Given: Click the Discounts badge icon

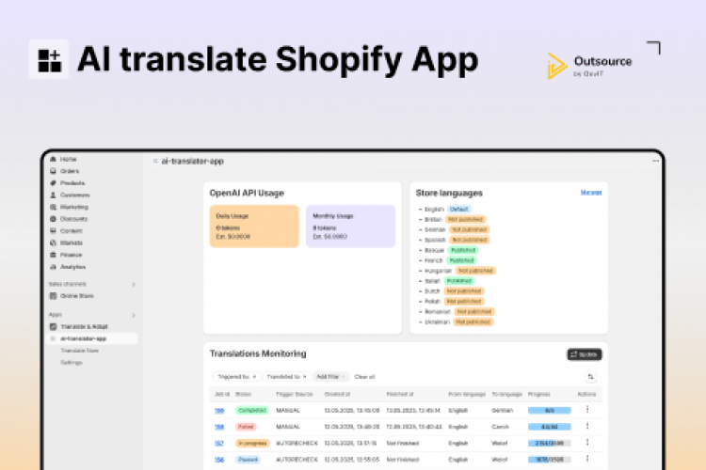Looking at the screenshot, I should pos(53,219).
